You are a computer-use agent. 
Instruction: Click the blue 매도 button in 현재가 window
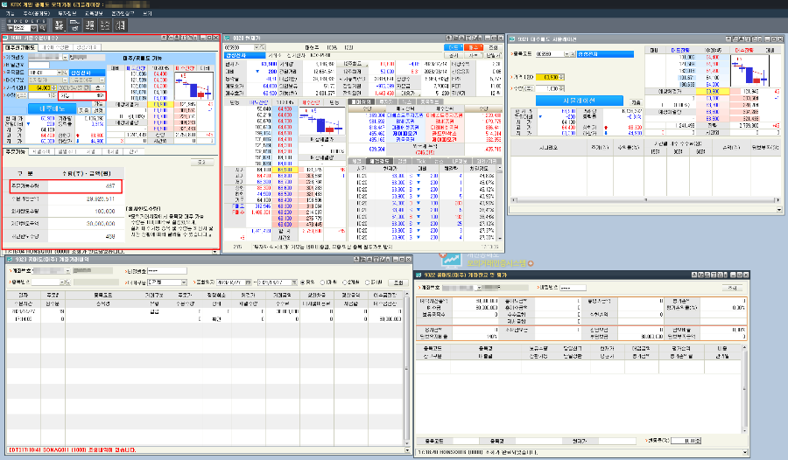coord(454,47)
